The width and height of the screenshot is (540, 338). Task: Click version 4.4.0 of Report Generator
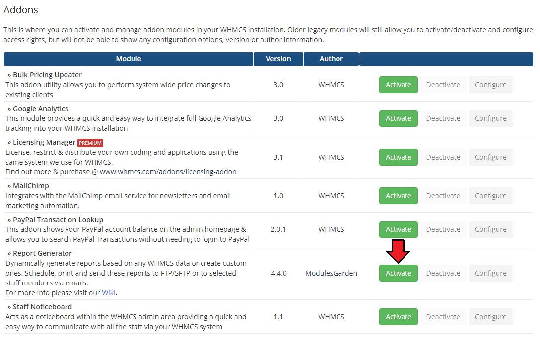(x=278, y=273)
